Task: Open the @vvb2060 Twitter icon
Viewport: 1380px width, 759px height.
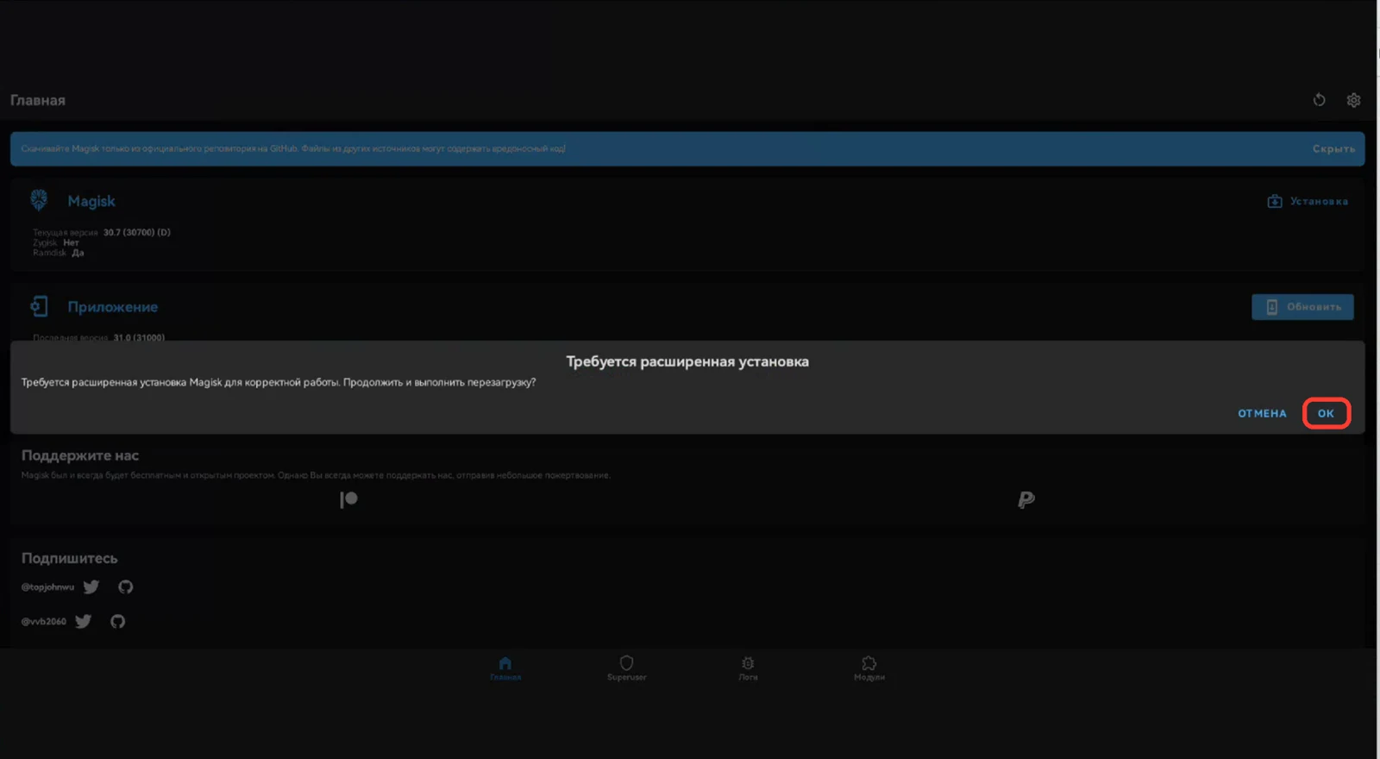Action: (x=83, y=621)
